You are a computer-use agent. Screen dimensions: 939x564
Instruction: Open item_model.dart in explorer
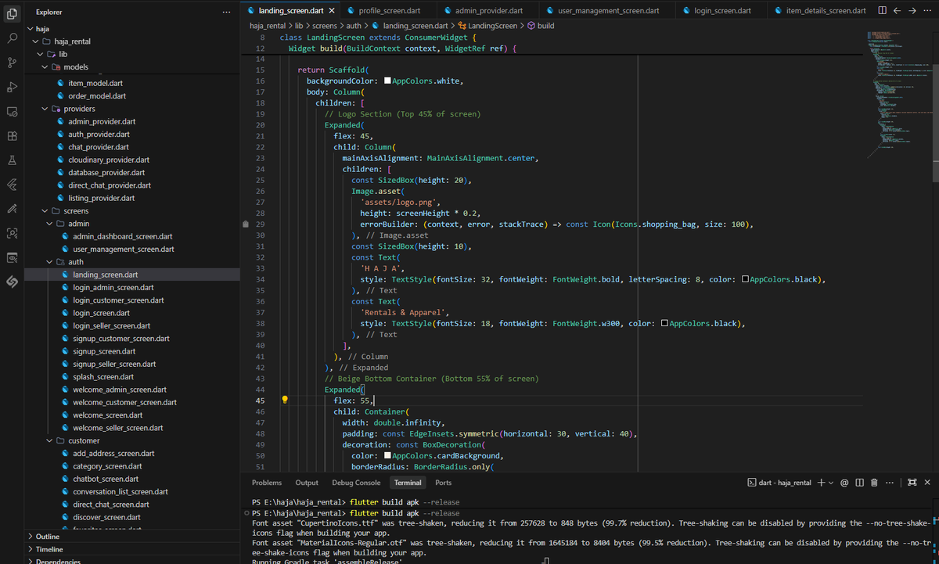(x=95, y=83)
